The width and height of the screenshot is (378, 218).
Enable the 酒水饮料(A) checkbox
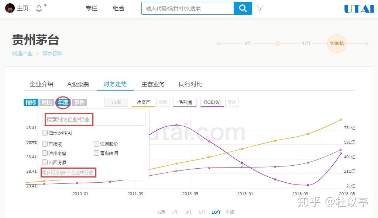[x=45, y=133]
